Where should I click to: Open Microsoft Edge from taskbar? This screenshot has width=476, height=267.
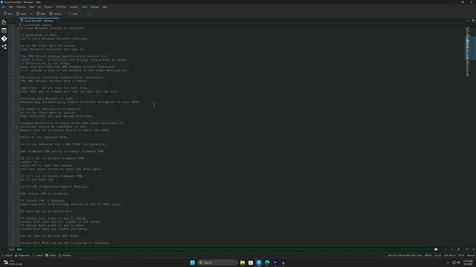267,263
